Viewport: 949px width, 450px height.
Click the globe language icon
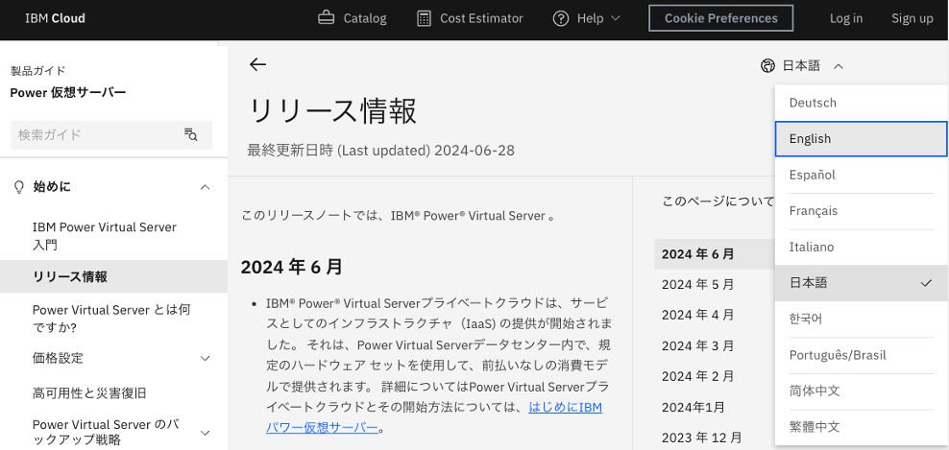(x=767, y=66)
